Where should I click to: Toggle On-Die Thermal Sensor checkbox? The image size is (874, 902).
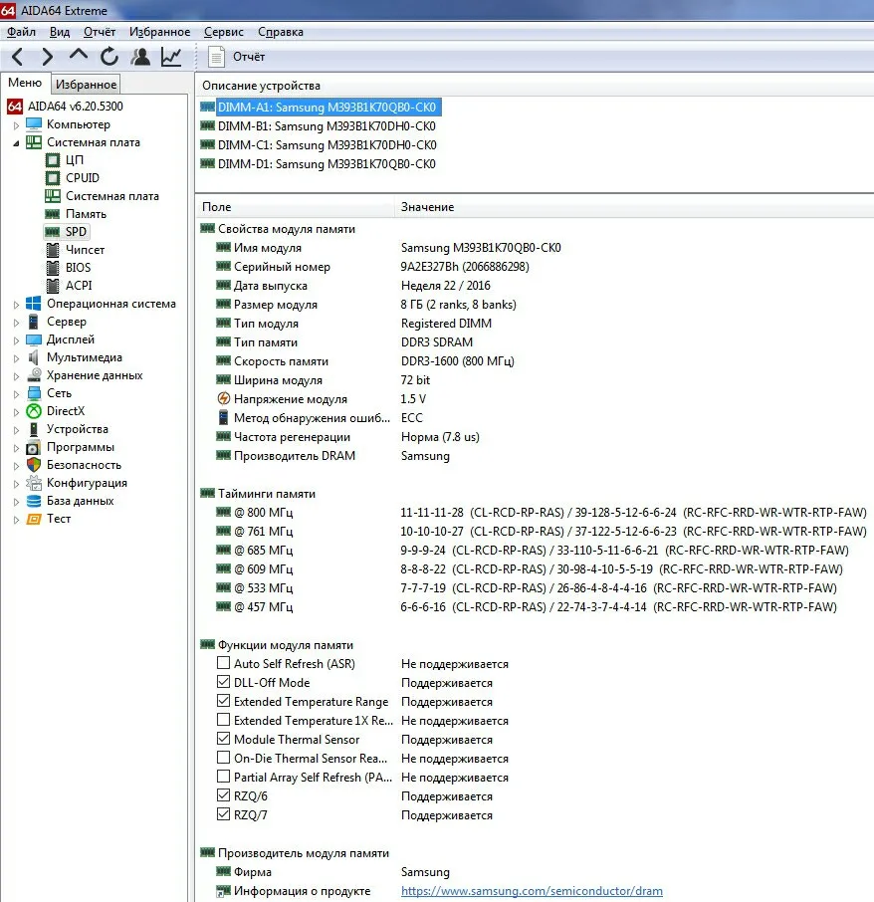tap(223, 758)
